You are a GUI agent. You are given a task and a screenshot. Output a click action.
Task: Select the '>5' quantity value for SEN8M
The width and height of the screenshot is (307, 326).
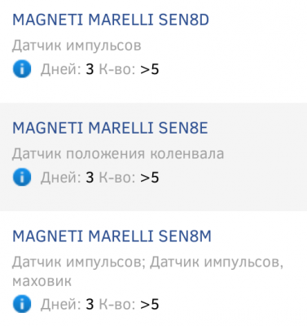[x=150, y=304]
